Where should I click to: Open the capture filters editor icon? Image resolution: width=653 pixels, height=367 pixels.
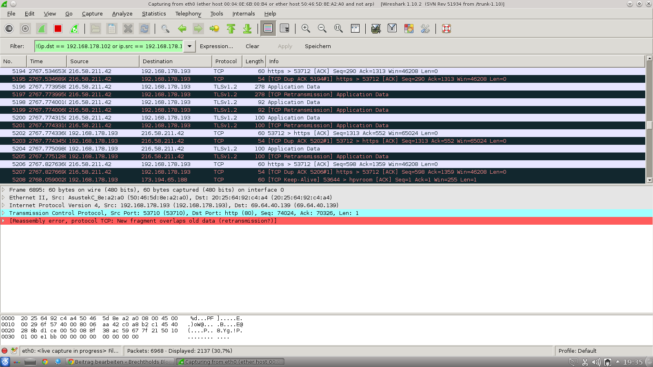(x=376, y=29)
